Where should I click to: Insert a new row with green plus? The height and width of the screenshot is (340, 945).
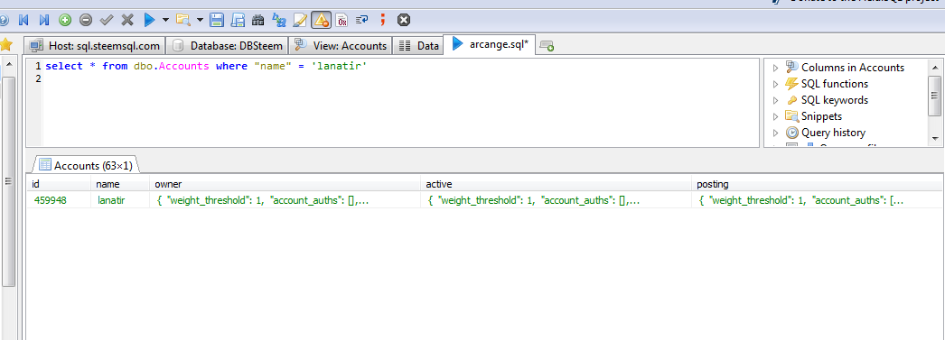[65, 20]
